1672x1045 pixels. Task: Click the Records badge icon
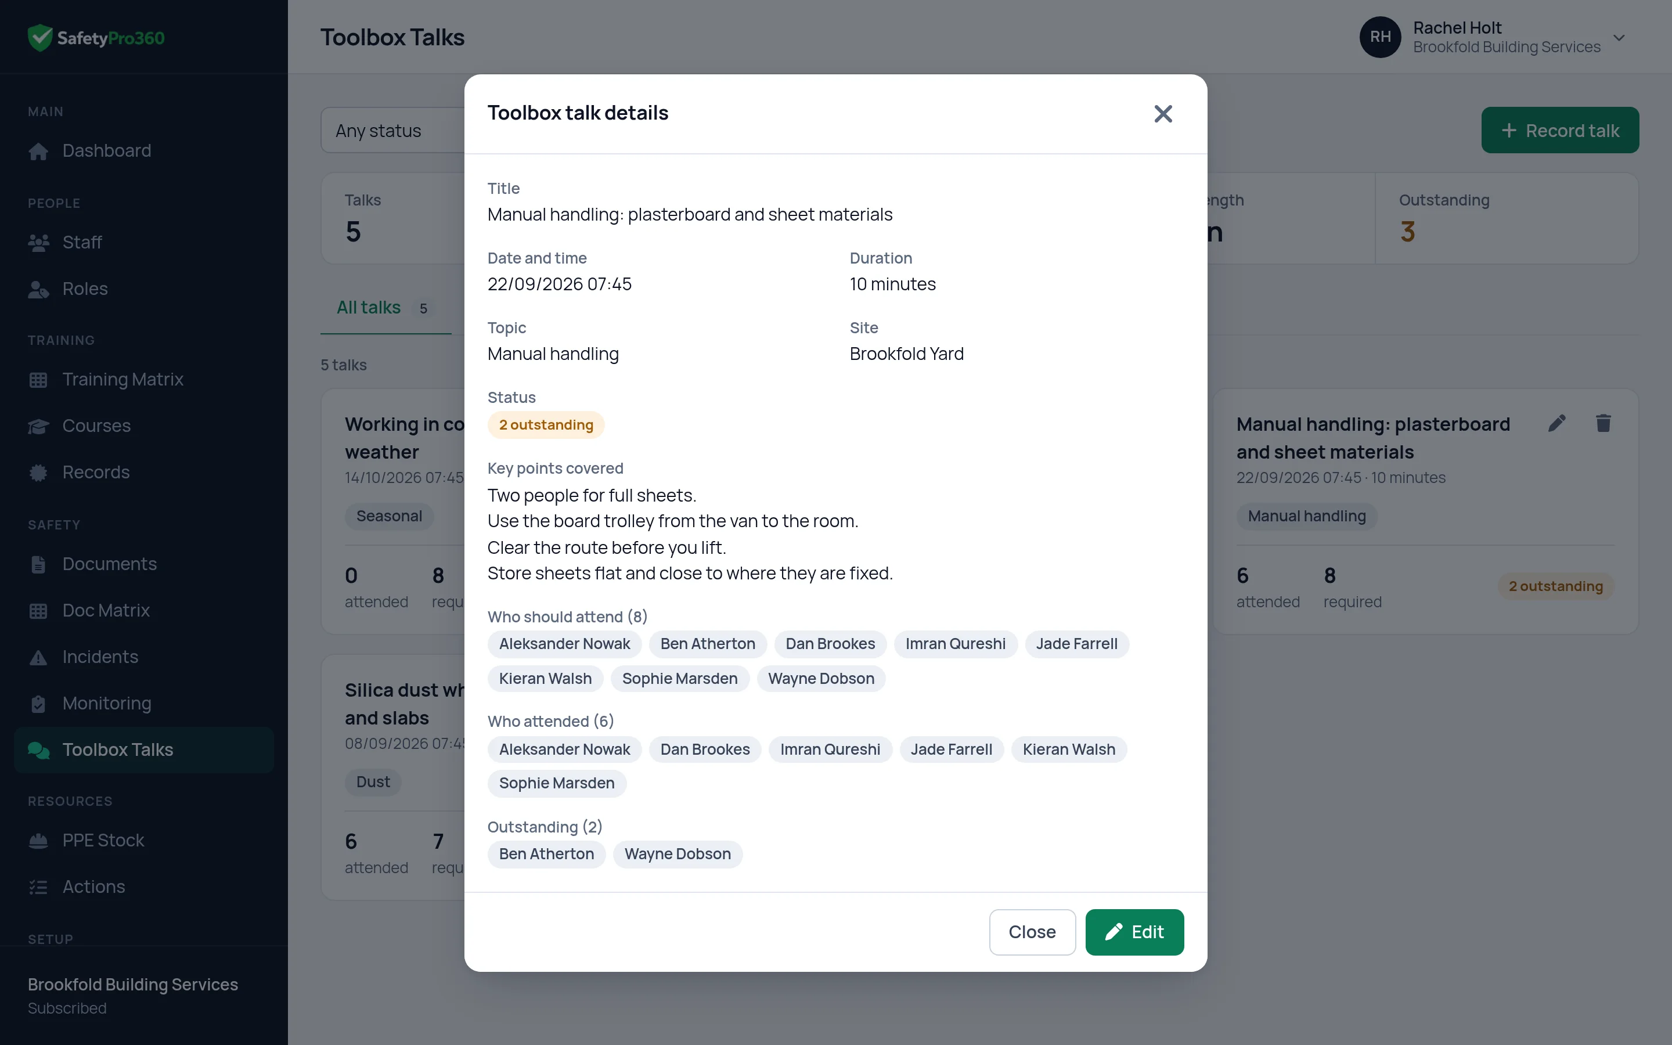coord(39,472)
